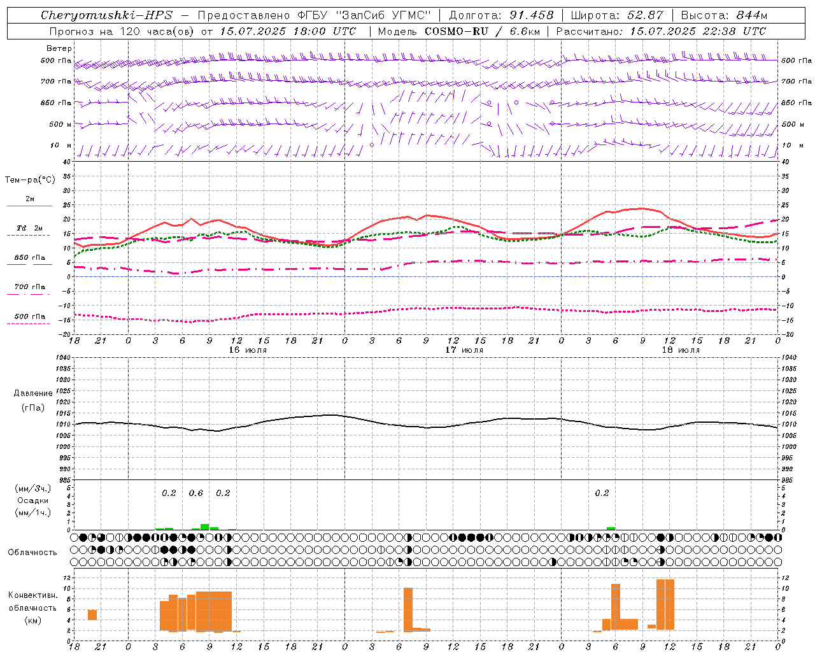Viewport: 815px width, 652px height.
Task: Click the '16 июля' date label
Action: 248,350
